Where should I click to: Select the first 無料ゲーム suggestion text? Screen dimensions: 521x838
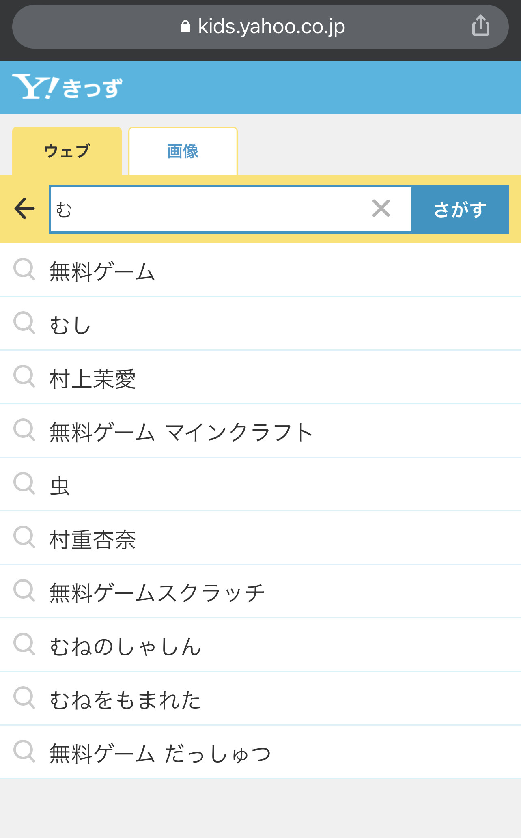(102, 271)
